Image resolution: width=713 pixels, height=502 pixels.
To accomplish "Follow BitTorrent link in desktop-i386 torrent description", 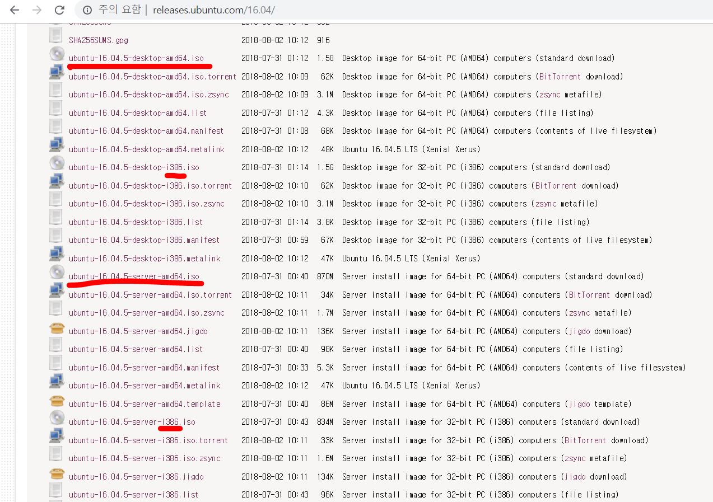I will pos(557,186).
